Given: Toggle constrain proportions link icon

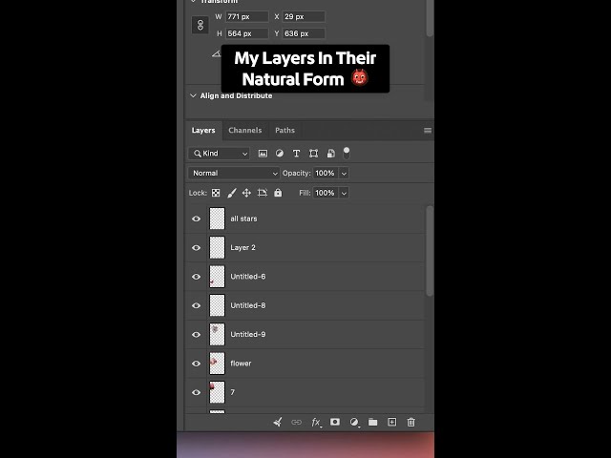Looking at the screenshot, I should click(x=200, y=26).
